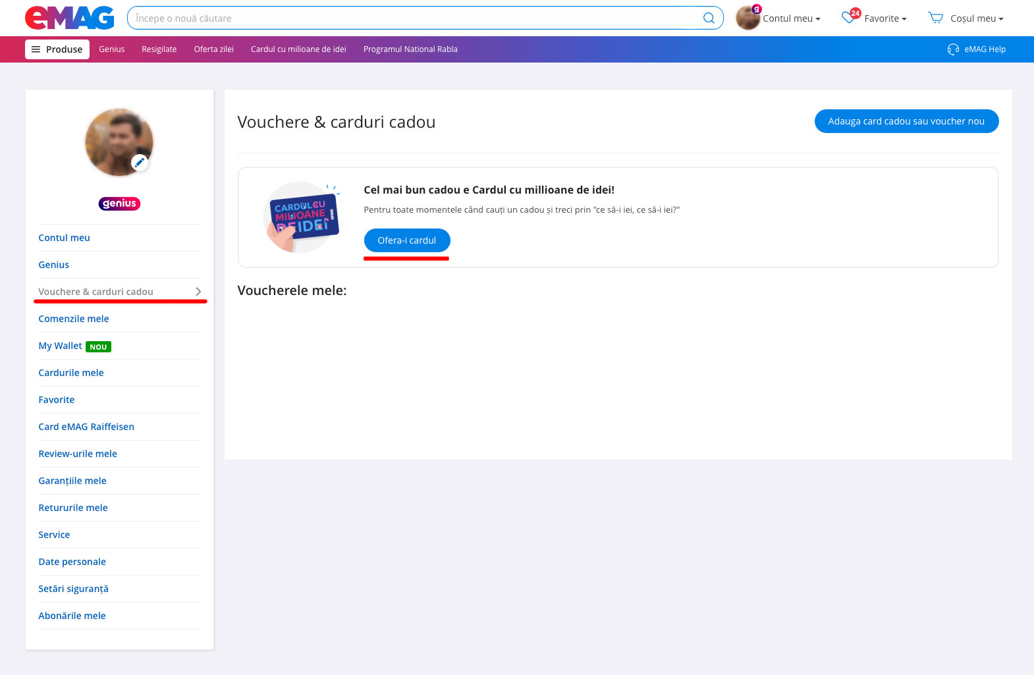
Task: Expand the Coșul meu dropdown
Action: [977, 18]
